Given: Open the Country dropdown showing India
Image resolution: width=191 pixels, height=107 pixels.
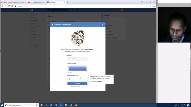Looking at the screenshot, I should [x=78, y=59].
